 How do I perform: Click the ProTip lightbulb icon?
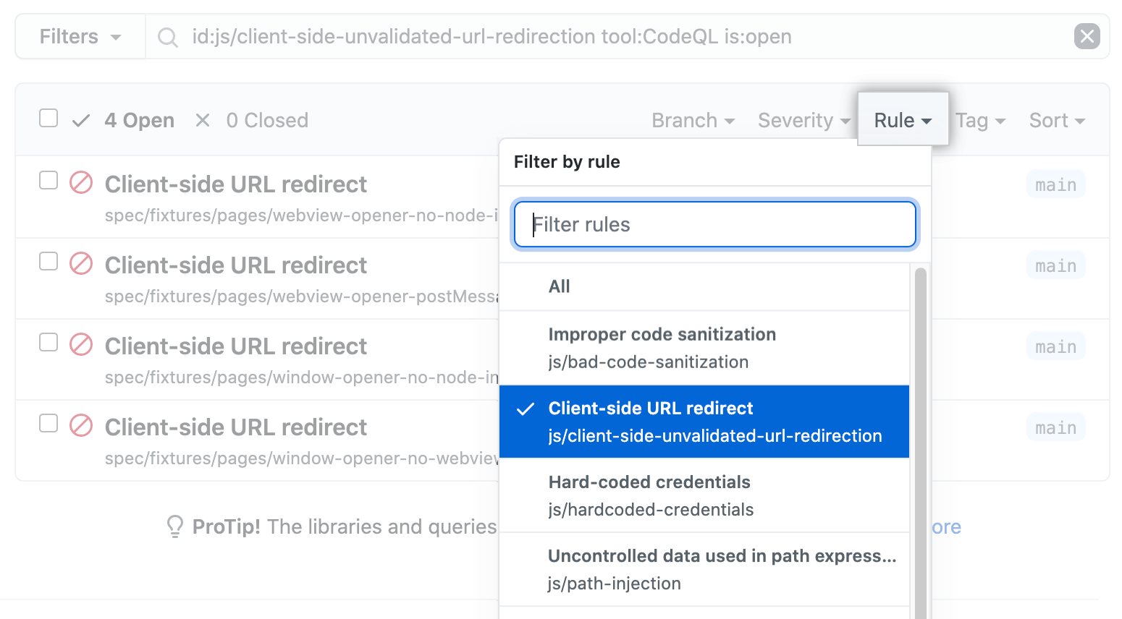click(174, 526)
